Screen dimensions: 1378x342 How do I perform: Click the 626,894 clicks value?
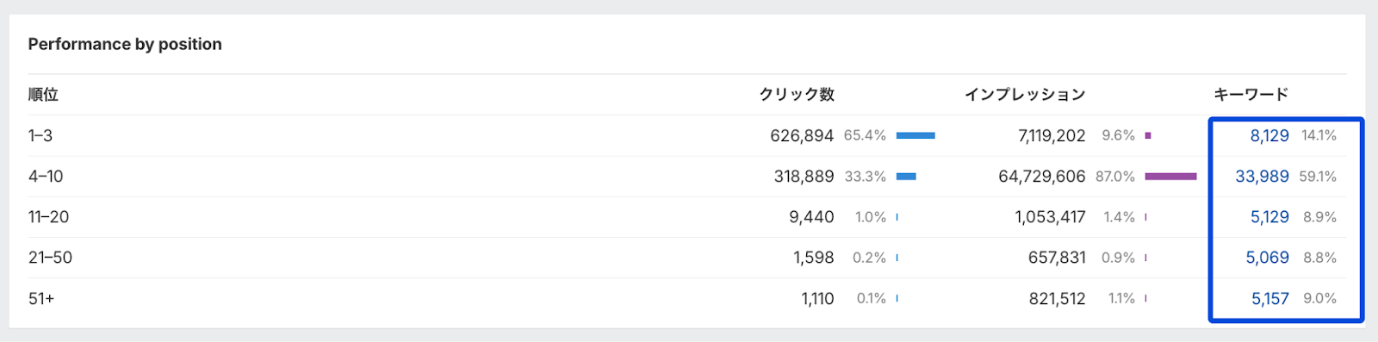(802, 135)
